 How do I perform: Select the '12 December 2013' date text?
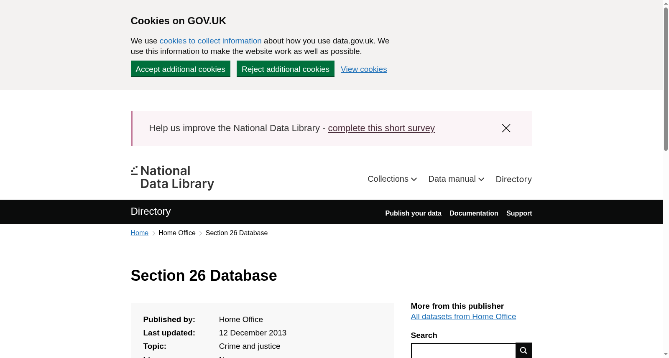(x=253, y=333)
